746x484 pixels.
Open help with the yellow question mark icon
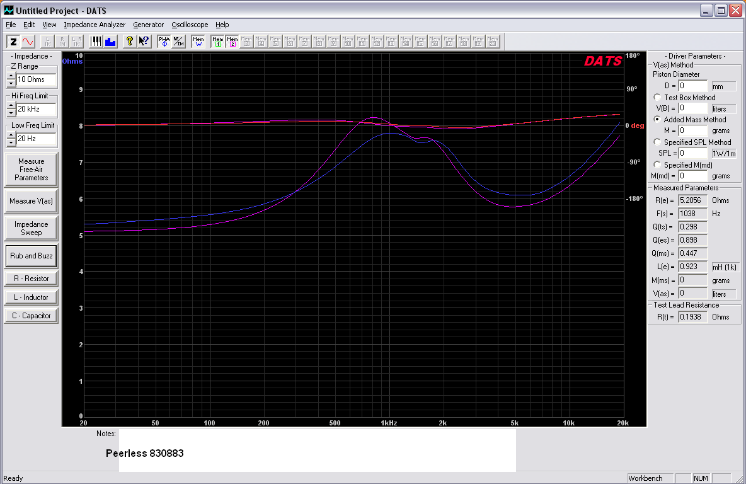point(129,42)
